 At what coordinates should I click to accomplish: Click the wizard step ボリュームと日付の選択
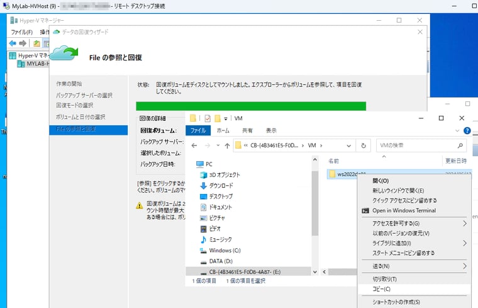[x=81, y=117]
